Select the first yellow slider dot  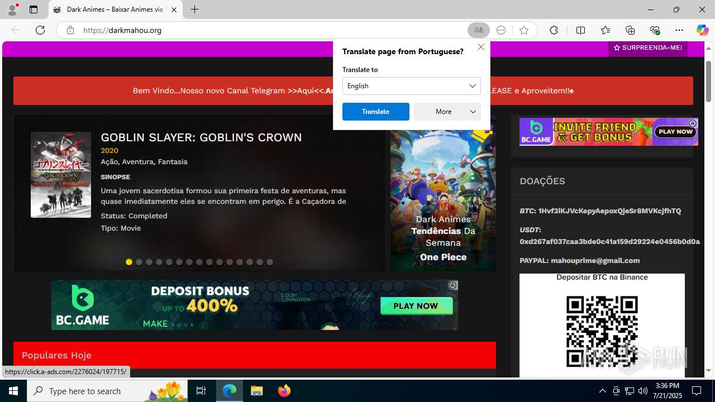tap(129, 262)
